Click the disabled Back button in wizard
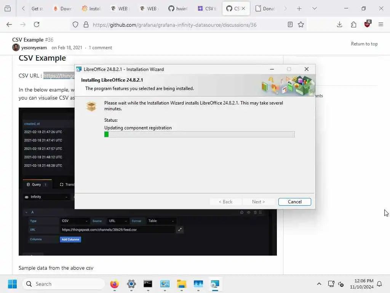The width and height of the screenshot is (390, 293). pos(225,201)
